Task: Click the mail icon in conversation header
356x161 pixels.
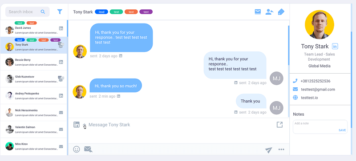Action: pyautogui.click(x=258, y=12)
